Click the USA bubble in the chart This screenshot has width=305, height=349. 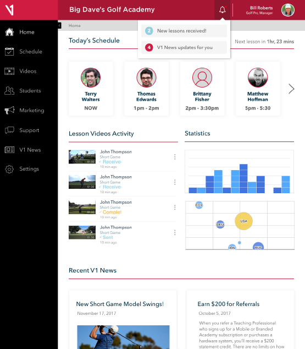243,221
